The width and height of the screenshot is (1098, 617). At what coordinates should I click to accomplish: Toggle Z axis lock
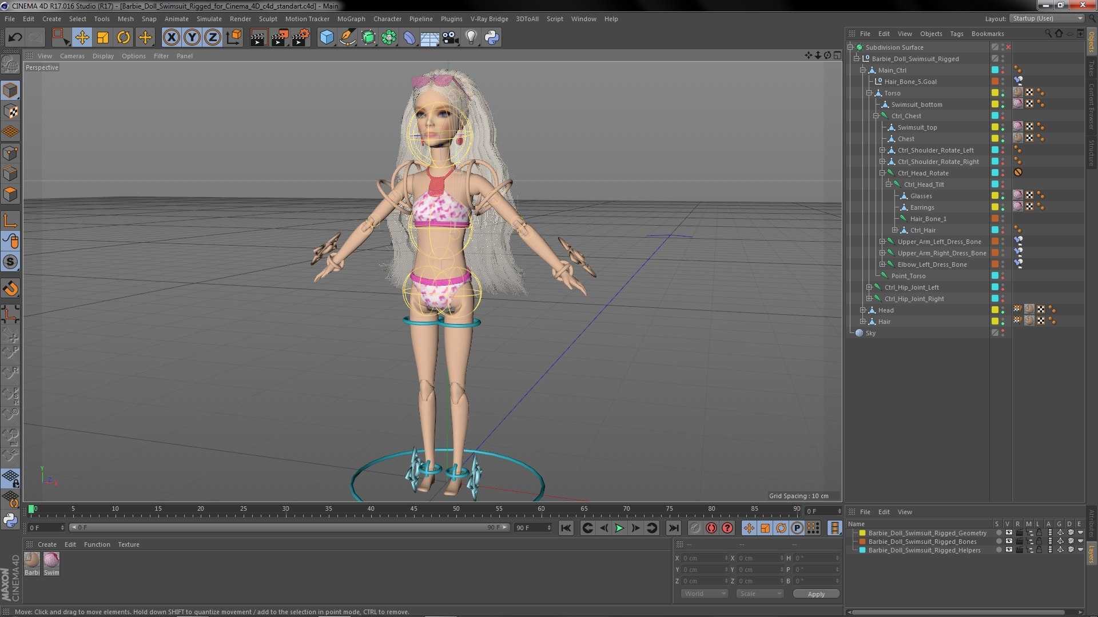pyautogui.click(x=212, y=38)
